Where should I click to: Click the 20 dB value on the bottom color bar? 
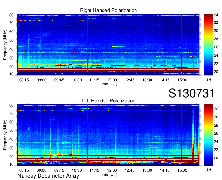(x=216, y=158)
